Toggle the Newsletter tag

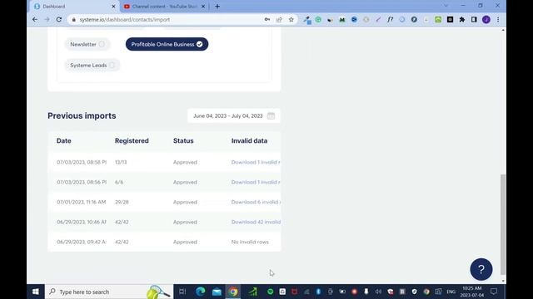tap(87, 44)
